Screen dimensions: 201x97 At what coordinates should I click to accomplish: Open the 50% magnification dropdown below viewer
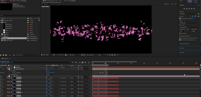(49, 55)
